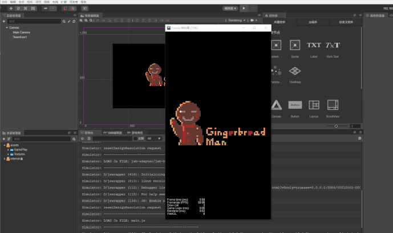Add a new asset in assets panel

click(4, 139)
